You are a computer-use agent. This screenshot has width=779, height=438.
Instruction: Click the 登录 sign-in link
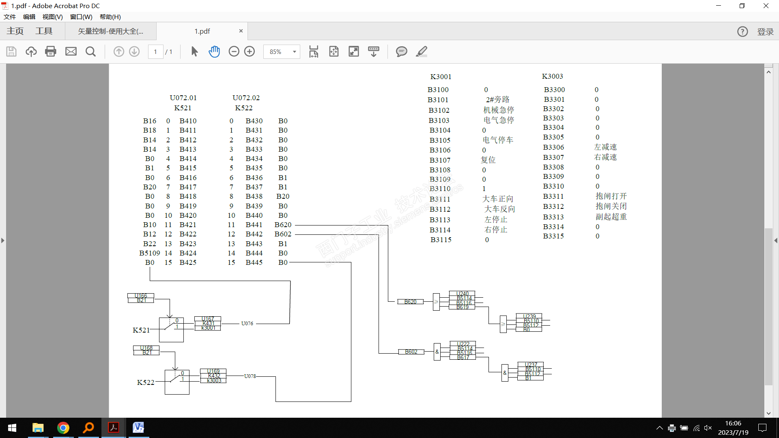click(x=765, y=32)
